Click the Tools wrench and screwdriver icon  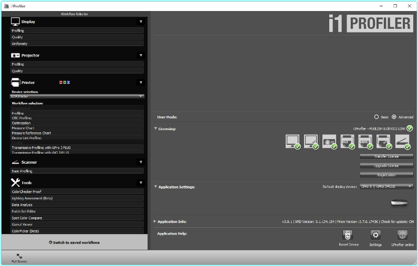(x=15, y=183)
